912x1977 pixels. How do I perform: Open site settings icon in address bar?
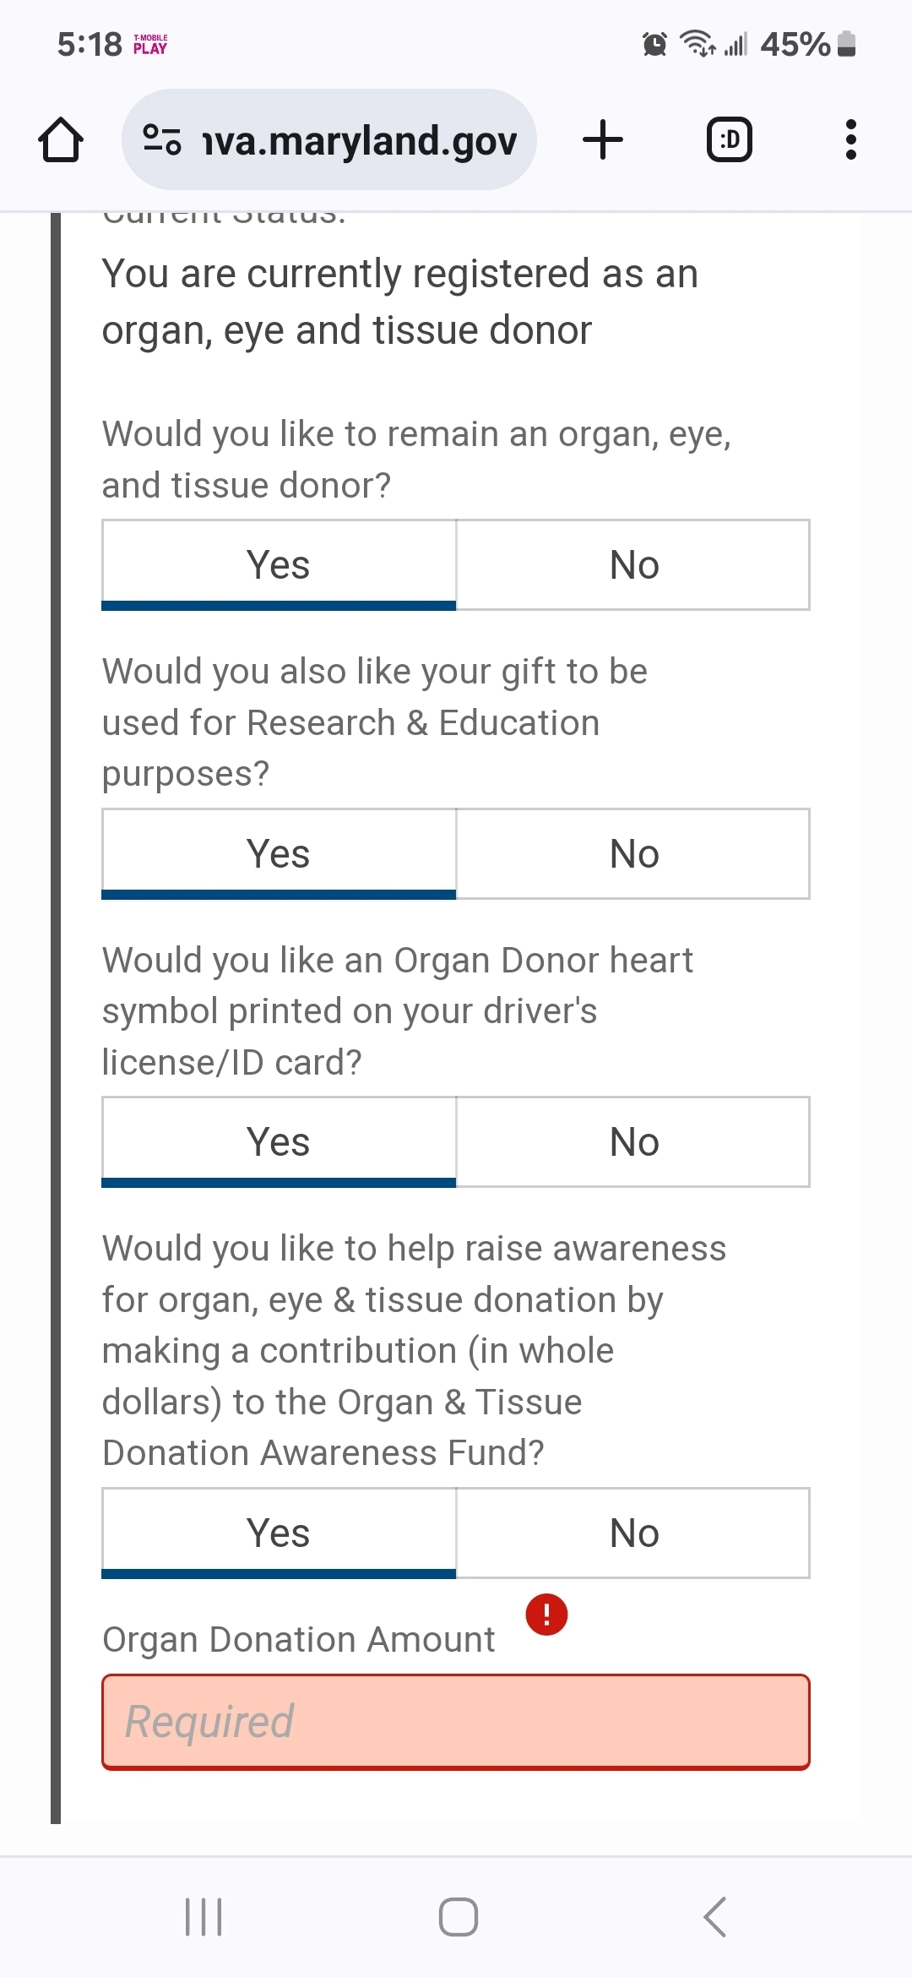[x=162, y=139]
